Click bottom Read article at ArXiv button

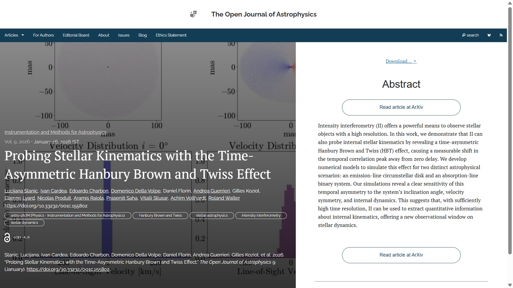point(401,255)
